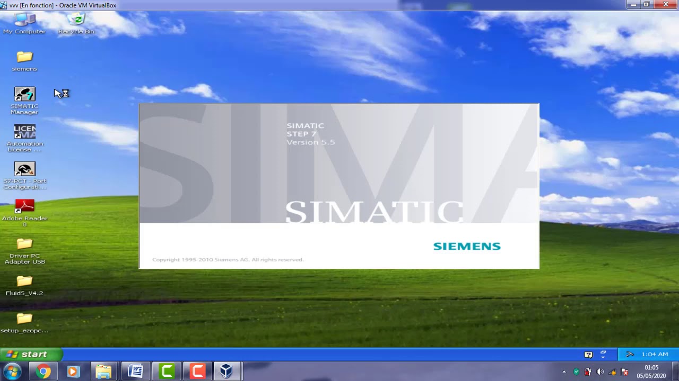Click the copyright notice on splash screen
This screenshot has height=381, width=679.
(x=228, y=259)
